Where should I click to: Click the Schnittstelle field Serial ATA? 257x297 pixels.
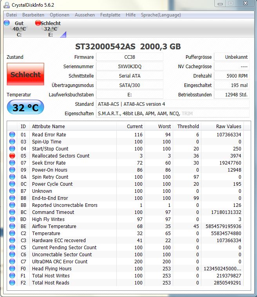coord(130,76)
